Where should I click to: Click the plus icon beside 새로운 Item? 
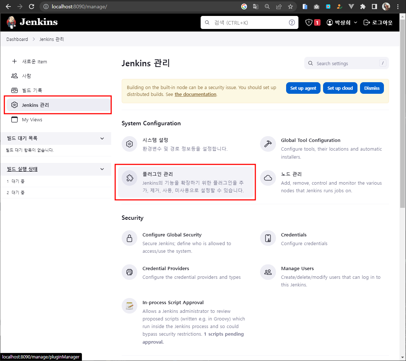point(14,61)
